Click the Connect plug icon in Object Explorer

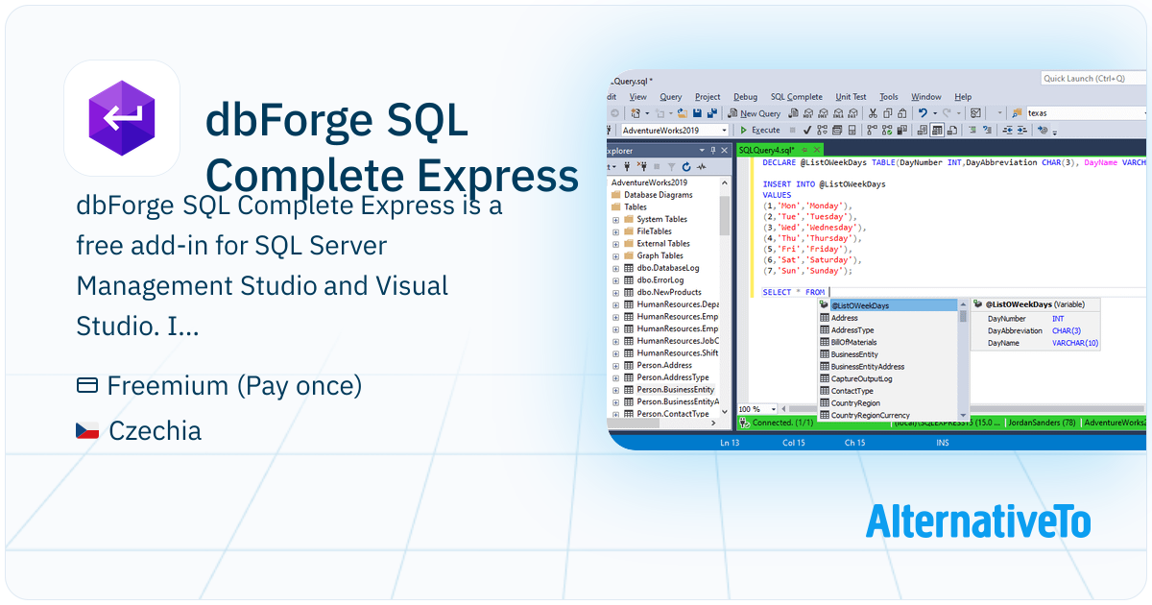pos(628,167)
